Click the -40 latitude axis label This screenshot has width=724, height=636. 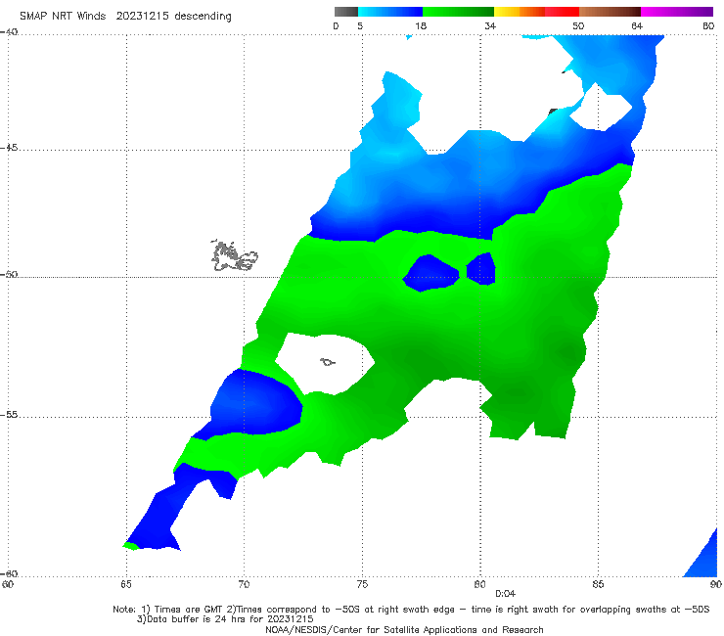coord(9,32)
